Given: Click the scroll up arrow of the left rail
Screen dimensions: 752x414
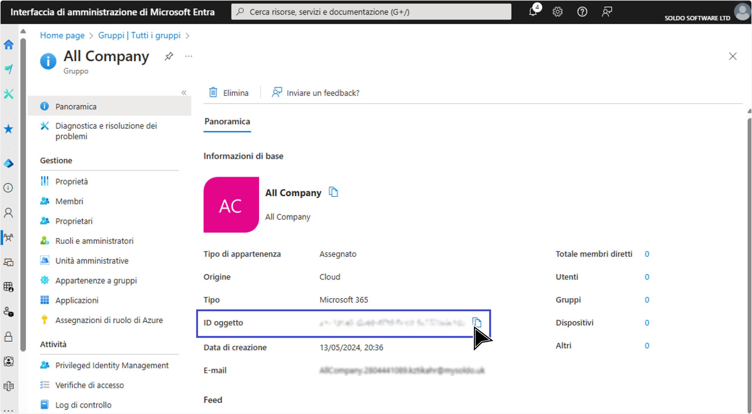Looking at the screenshot, I should point(23,31).
